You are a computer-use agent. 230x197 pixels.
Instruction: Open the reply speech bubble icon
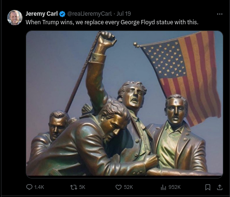tap(29, 187)
